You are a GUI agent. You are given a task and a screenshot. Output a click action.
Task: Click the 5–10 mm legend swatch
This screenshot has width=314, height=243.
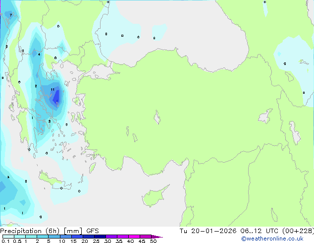[x=54, y=237]
